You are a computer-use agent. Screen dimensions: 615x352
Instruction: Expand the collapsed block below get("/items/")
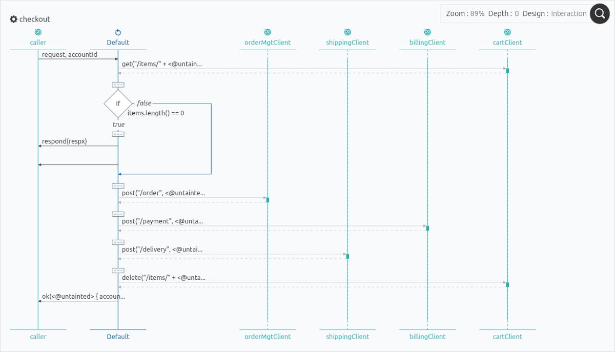(118, 85)
